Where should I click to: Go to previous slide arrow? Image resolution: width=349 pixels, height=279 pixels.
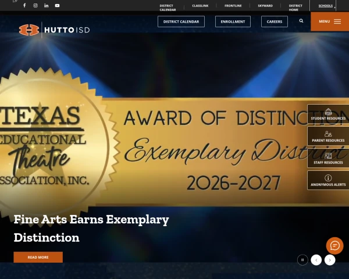click(316, 260)
